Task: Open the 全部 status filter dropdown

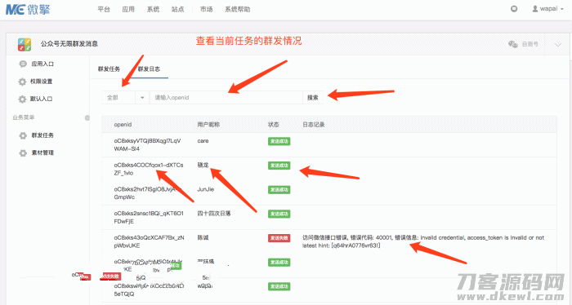Action: point(125,98)
